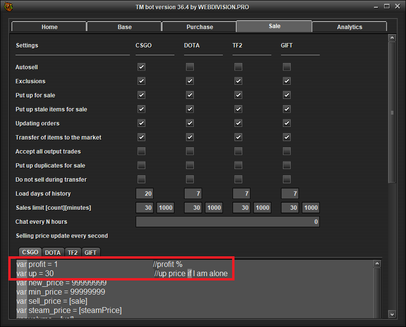Screen dimensions: 406x327
Task: Click Chat every N hours input field
Action: point(227,222)
